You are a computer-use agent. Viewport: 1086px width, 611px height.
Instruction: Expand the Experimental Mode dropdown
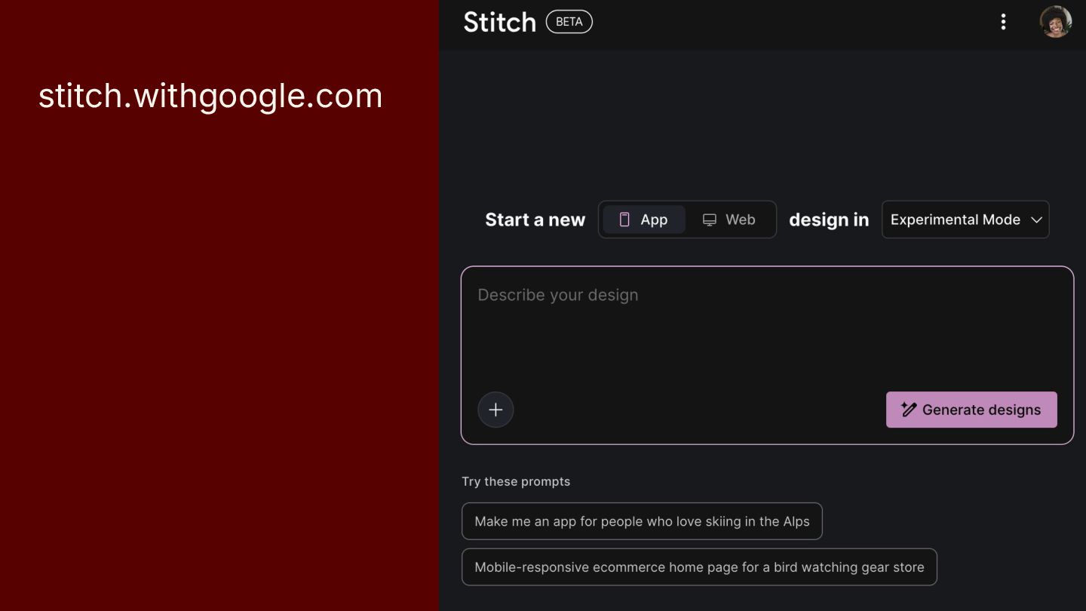pos(965,220)
